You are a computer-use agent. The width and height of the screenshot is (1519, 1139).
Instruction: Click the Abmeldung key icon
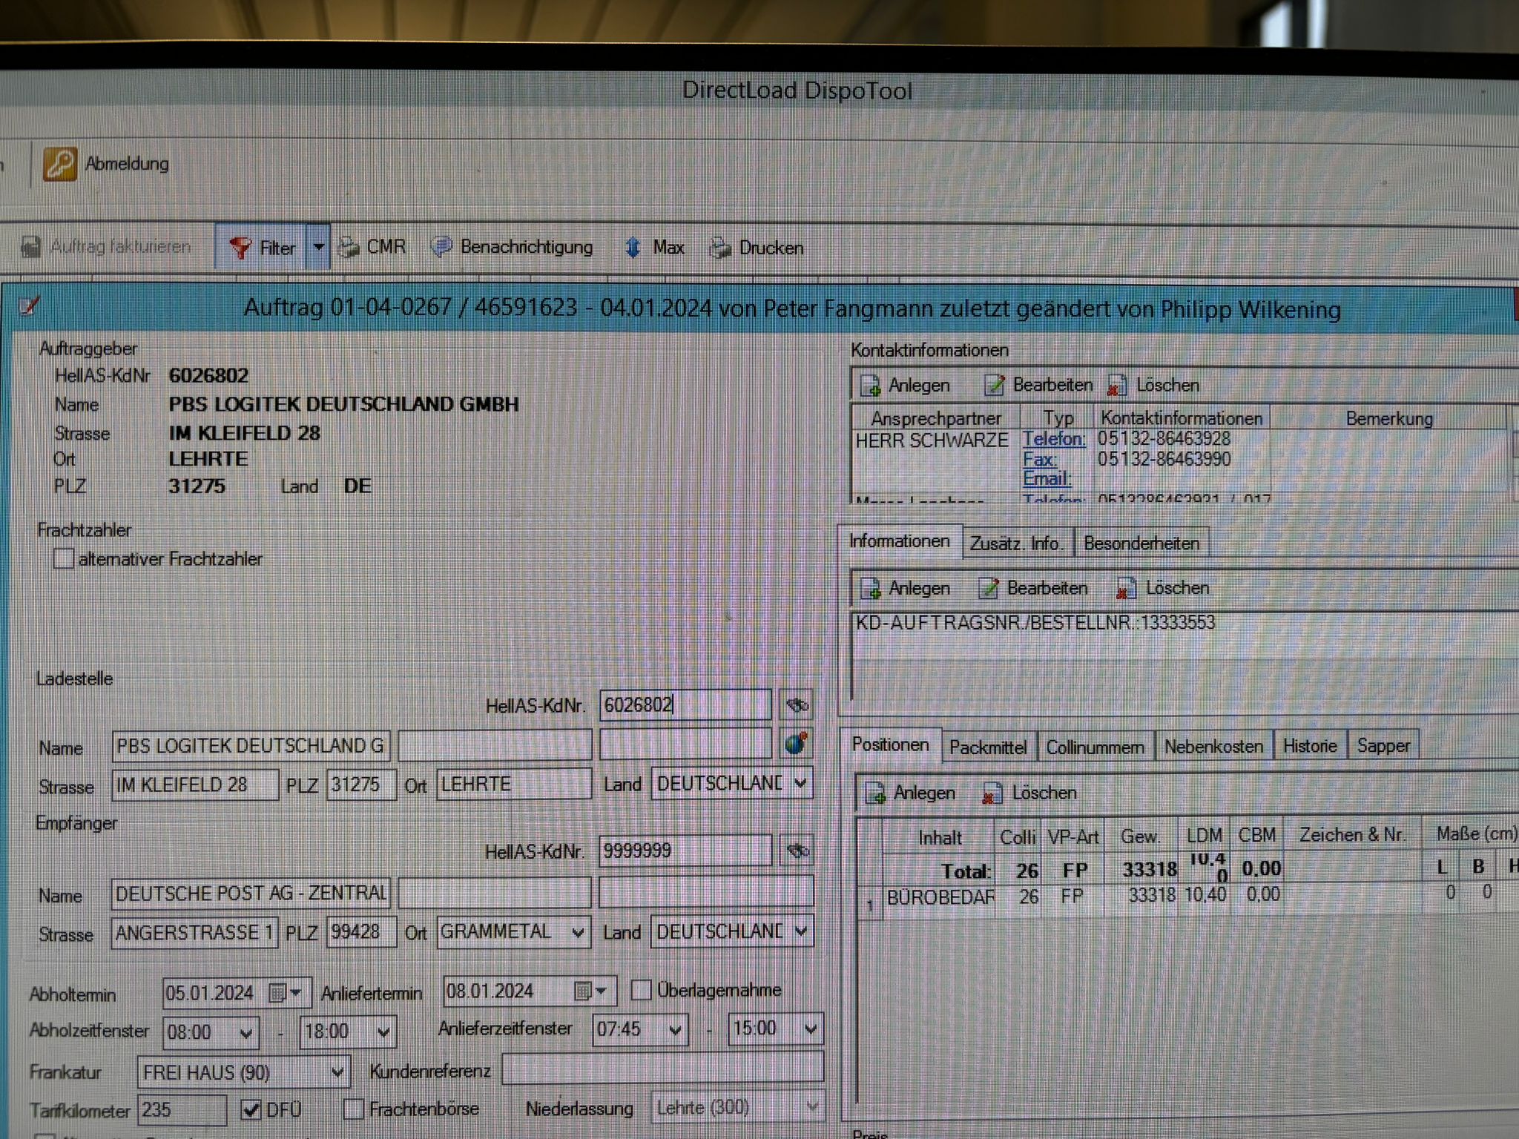(60, 164)
